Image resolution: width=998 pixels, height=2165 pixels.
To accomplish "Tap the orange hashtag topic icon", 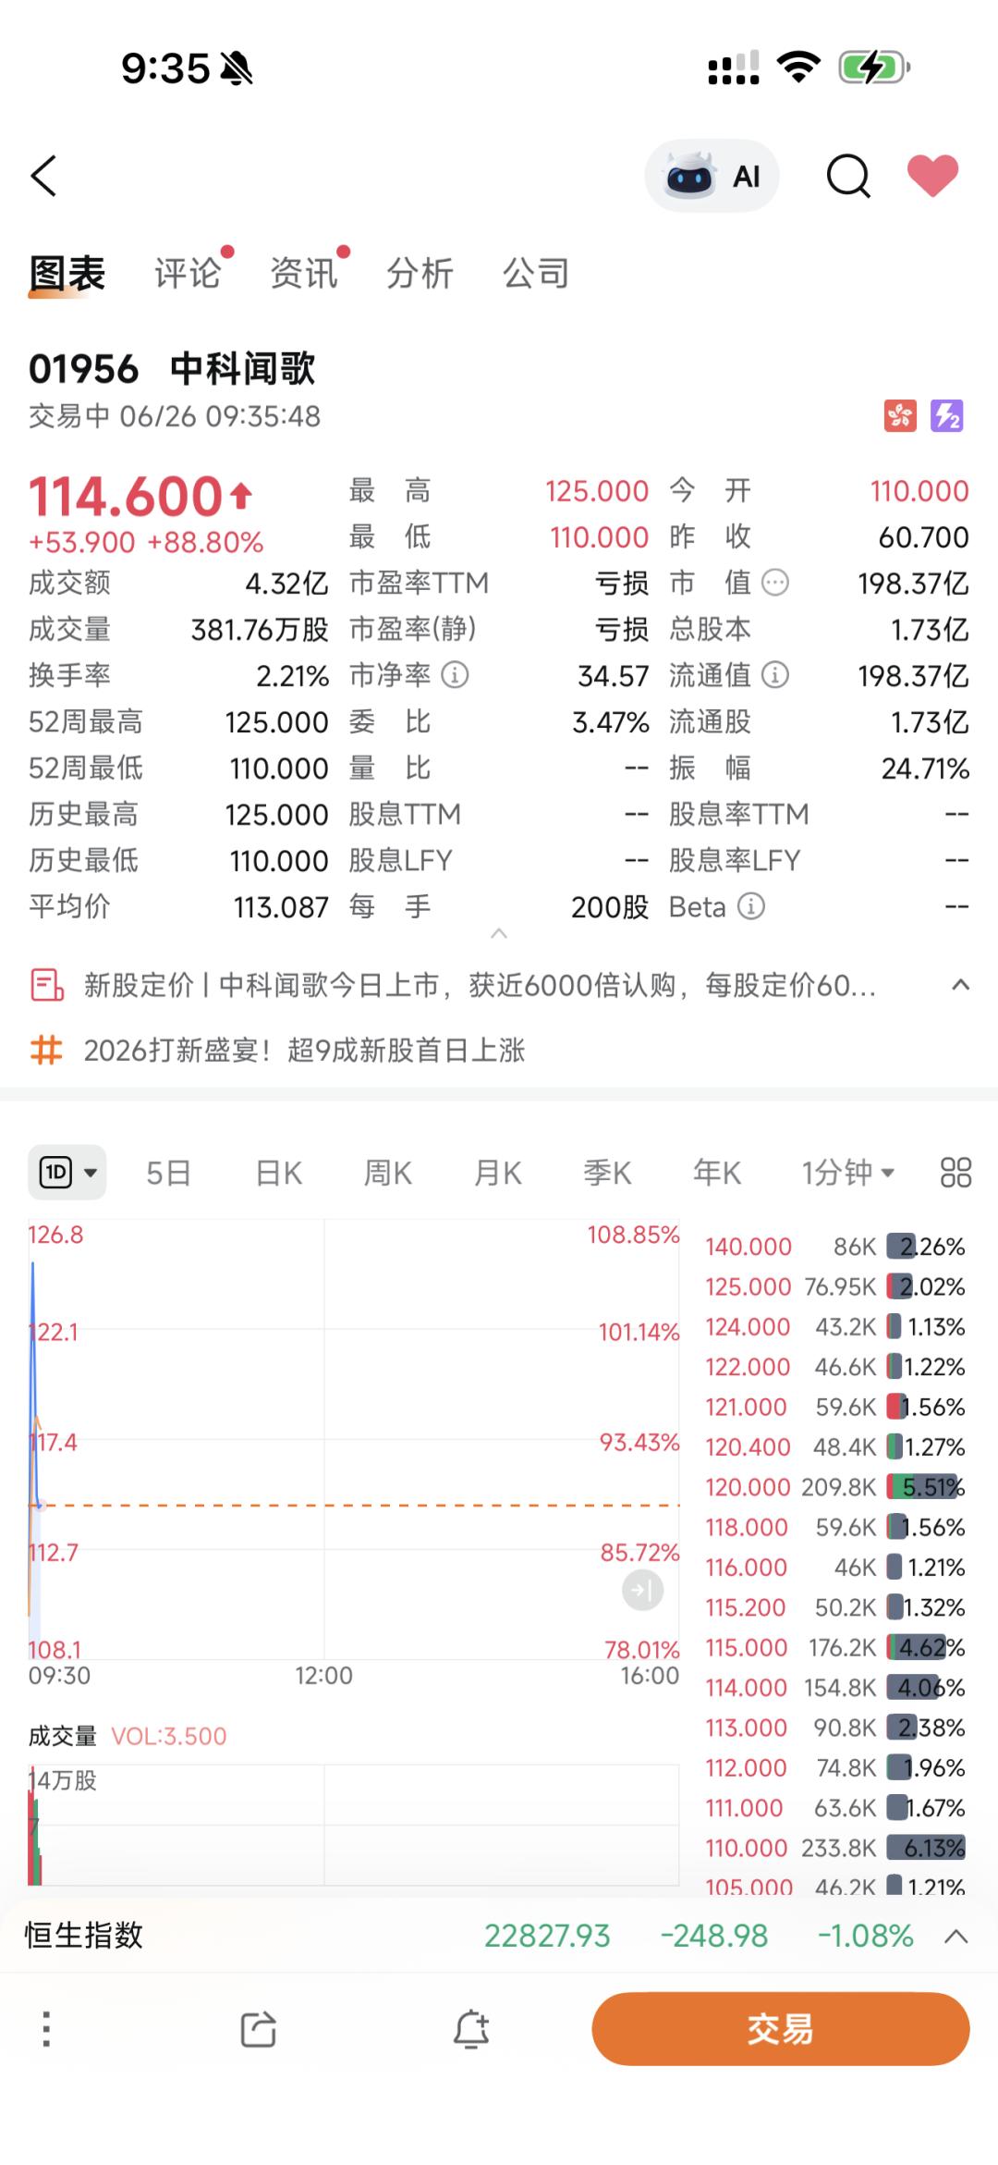I will click(47, 1051).
